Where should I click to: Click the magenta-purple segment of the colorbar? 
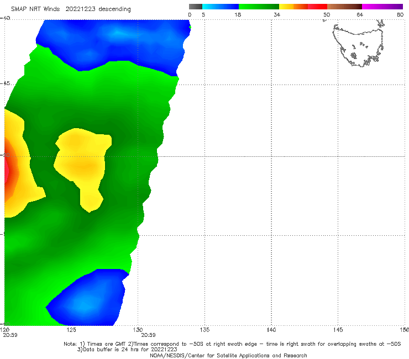point(382,7)
